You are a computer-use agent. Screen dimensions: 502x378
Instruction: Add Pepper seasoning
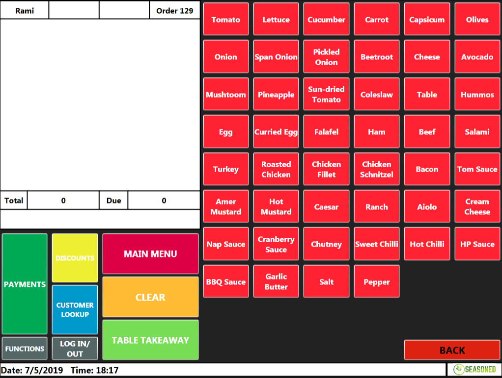pos(376,281)
